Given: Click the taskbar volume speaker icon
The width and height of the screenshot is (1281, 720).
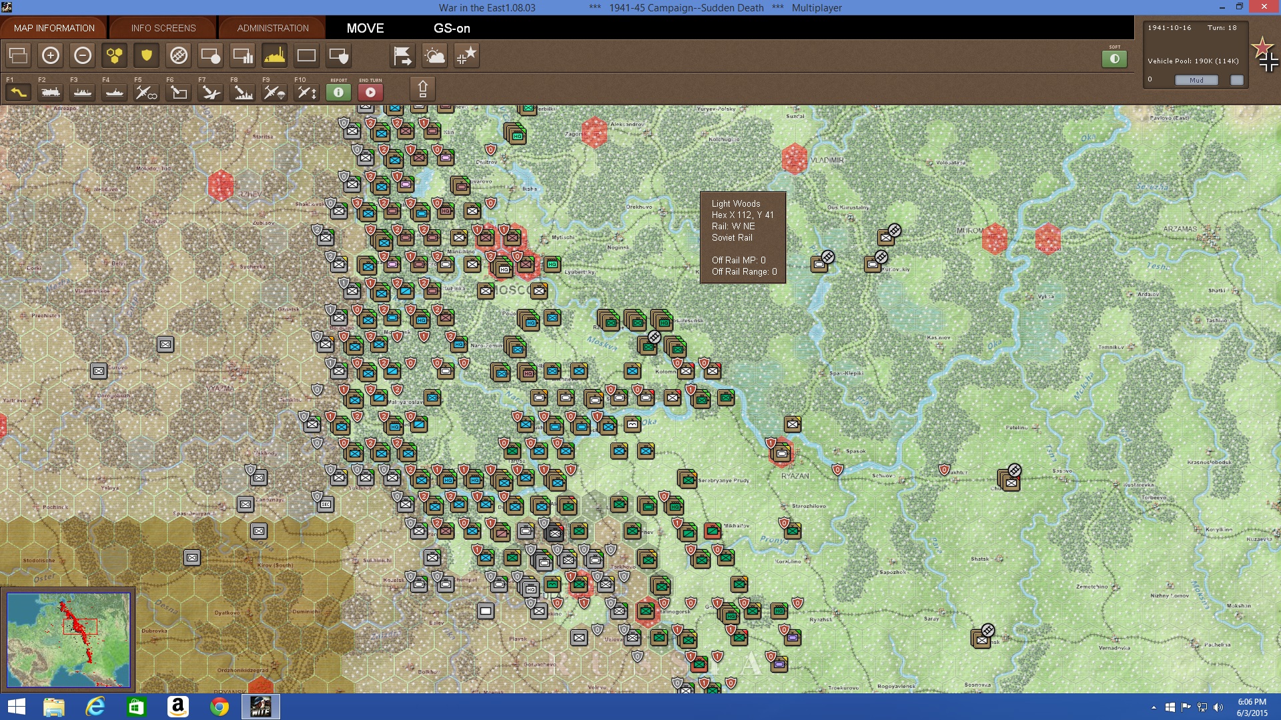Looking at the screenshot, I should 1218,707.
